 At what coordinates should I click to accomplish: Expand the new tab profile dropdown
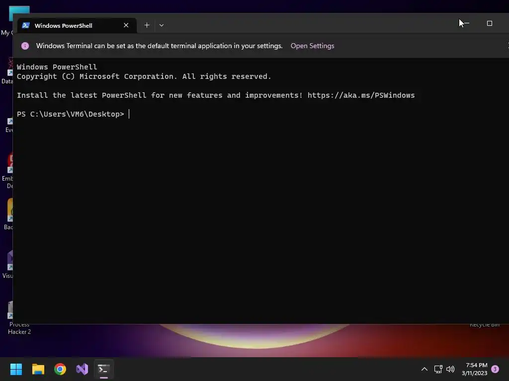coord(162,25)
